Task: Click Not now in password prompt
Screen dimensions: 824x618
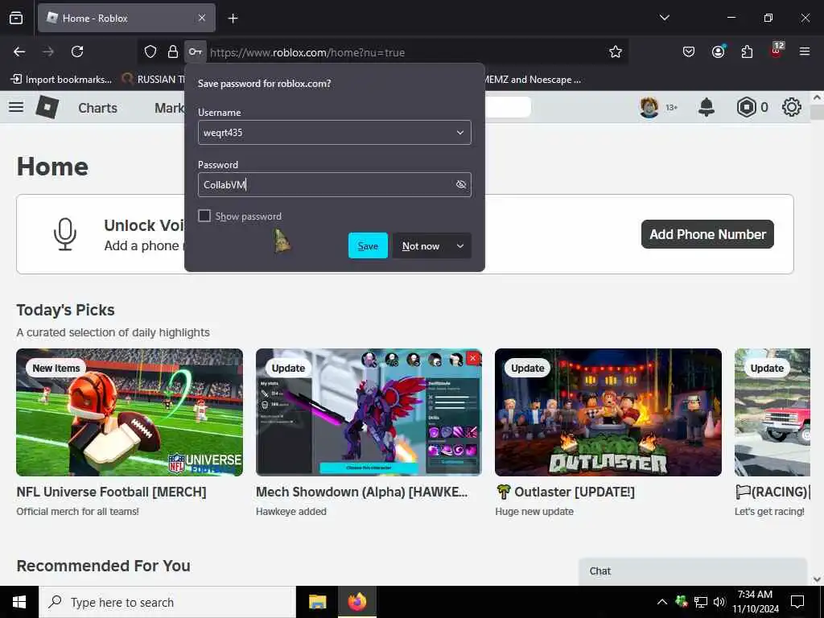Action: [x=420, y=245]
